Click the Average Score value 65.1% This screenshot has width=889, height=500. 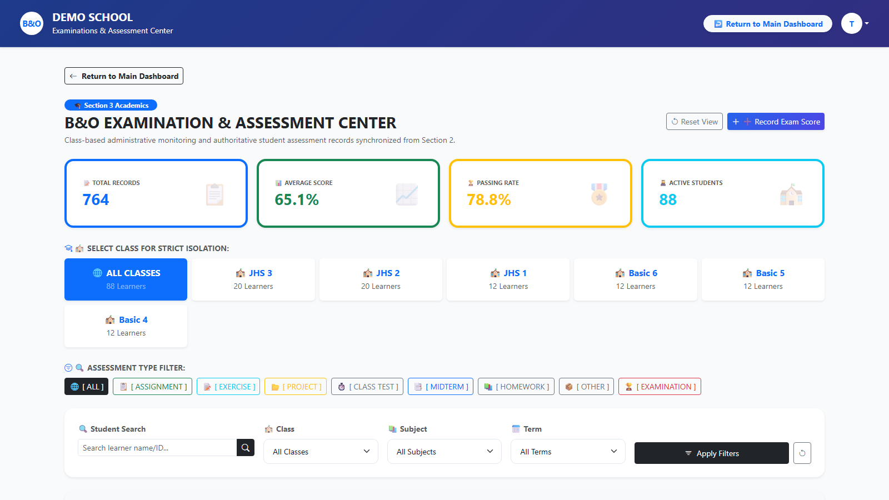[x=297, y=199]
